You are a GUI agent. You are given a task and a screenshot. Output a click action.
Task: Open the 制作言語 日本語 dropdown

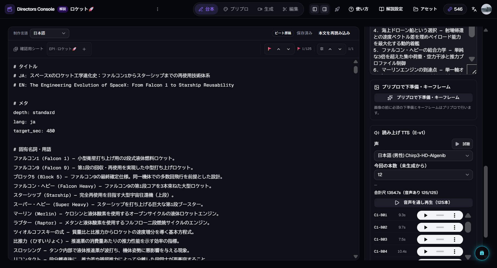(x=50, y=33)
